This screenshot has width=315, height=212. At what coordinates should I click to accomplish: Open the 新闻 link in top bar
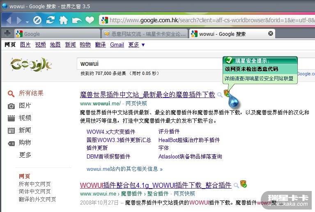tap(70, 44)
